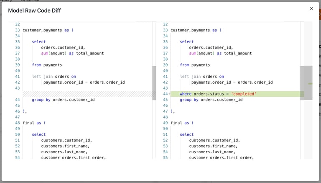This screenshot has width=321, height=183.
Task: Click "payments.order_id = orders.order_id" in left pane
Action: tap(84, 82)
